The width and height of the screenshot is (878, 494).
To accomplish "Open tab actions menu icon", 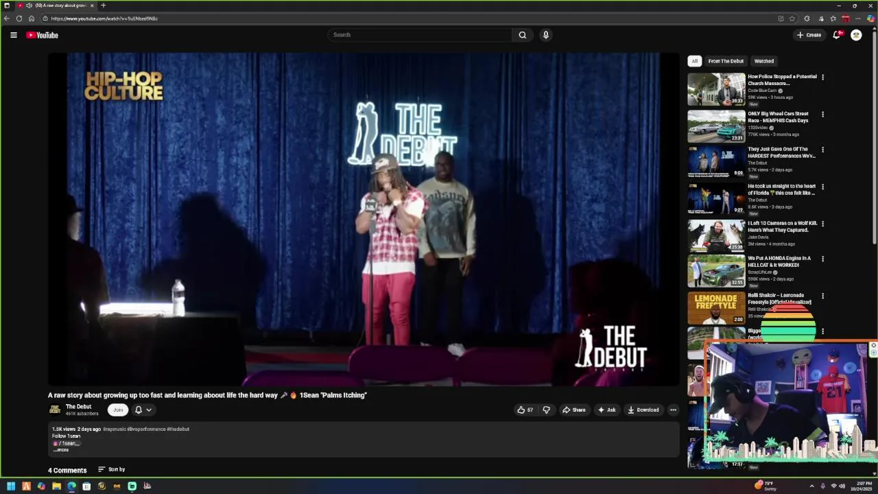I will click(7, 5).
